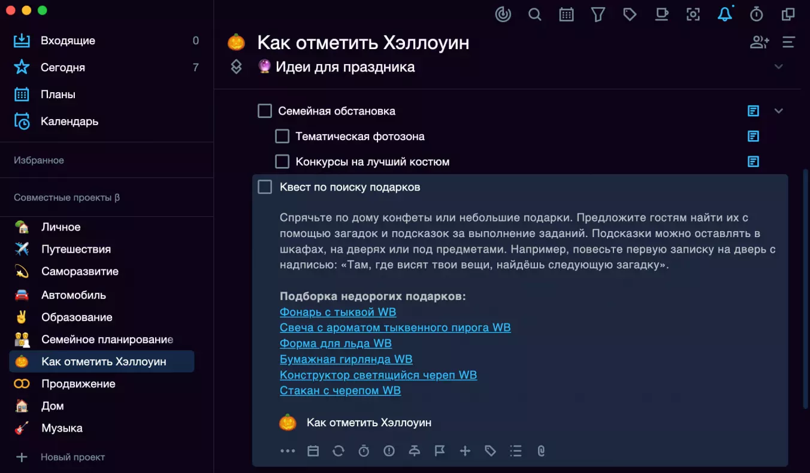Click the flag icon in task bar
The height and width of the screenshot is (473, 810).
click(x=440, y=451)
